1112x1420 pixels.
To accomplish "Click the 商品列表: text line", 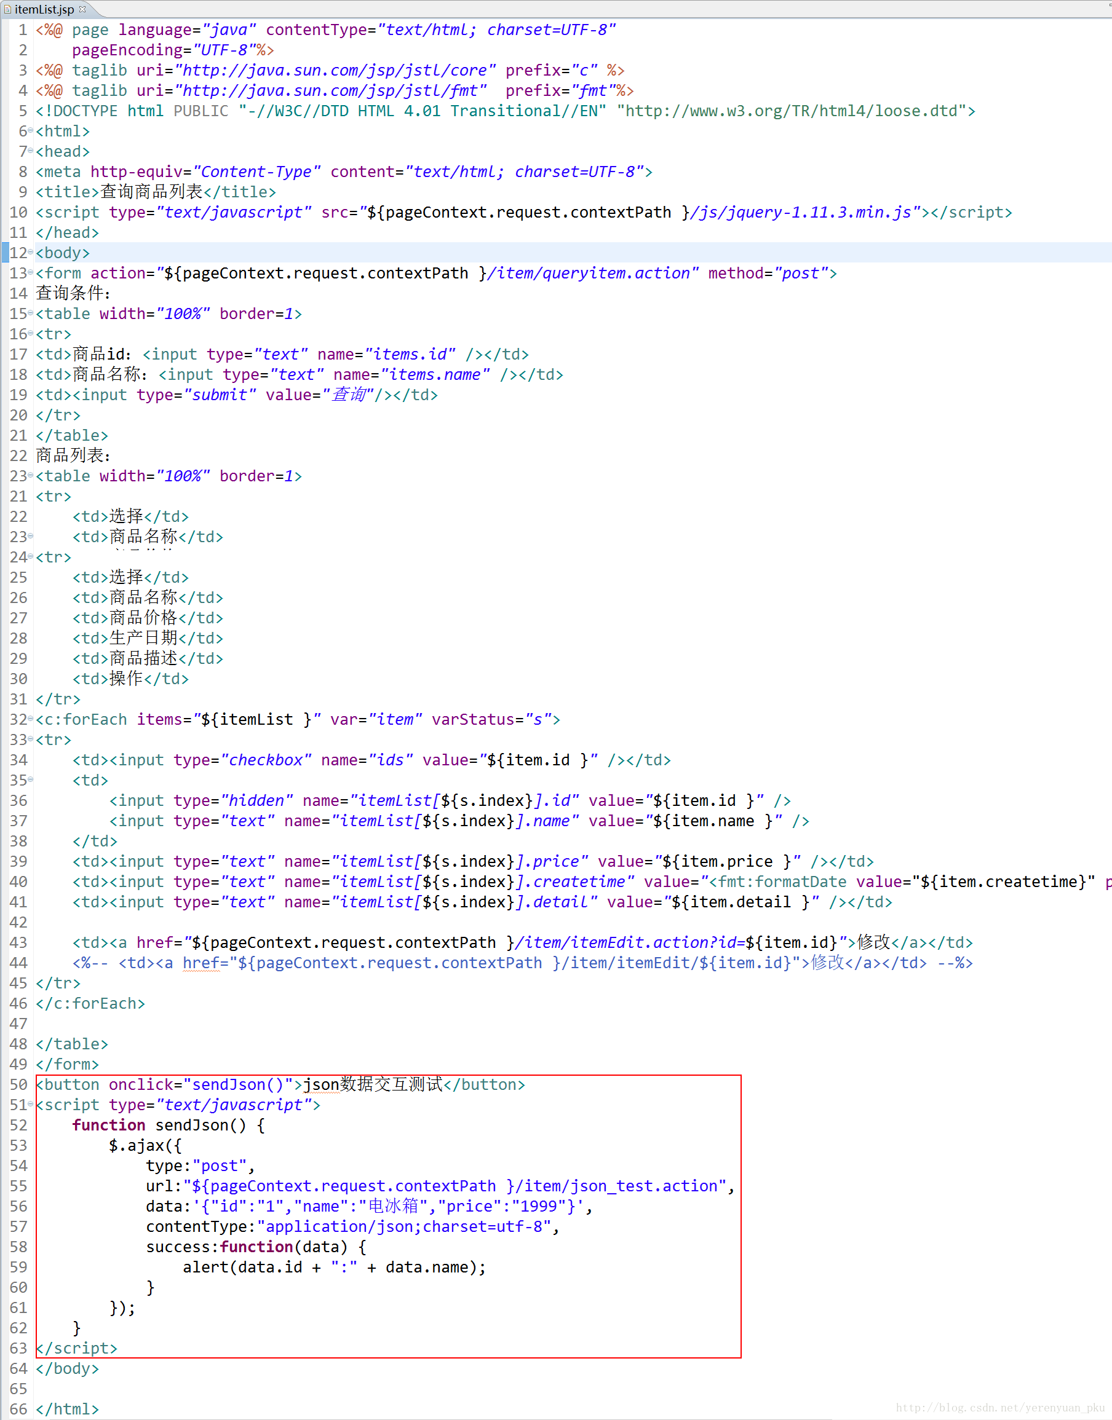I will pyautogui.click(x=73, y=456).
